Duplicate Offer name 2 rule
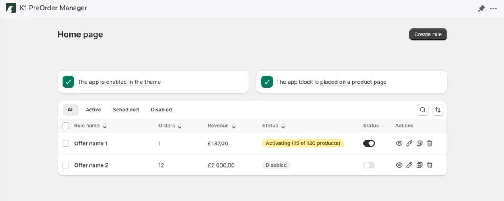Screen dimensions: 504x201 pyautogui.click(x=419, y=165)
